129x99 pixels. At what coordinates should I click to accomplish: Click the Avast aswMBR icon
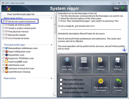[x=6, y=62]
